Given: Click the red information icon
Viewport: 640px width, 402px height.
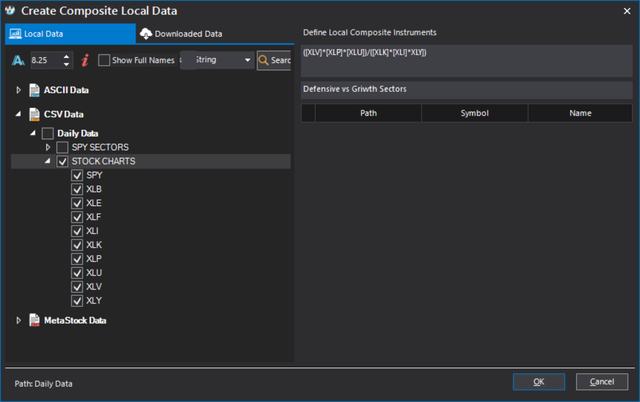Looking at the screenshot, I should pos(85,60).
